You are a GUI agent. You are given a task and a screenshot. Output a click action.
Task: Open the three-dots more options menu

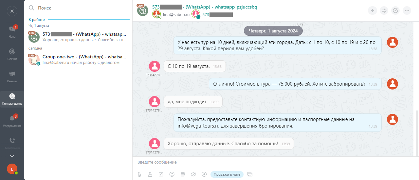click(407, 10)
